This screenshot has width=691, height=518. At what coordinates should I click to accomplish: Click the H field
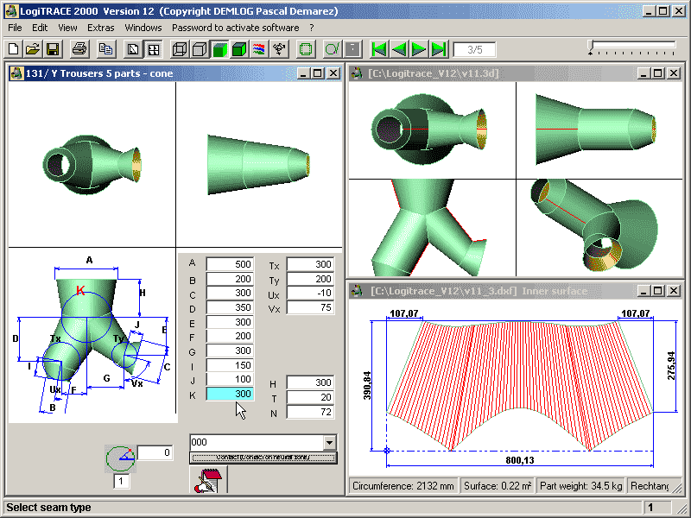[310, 382]
